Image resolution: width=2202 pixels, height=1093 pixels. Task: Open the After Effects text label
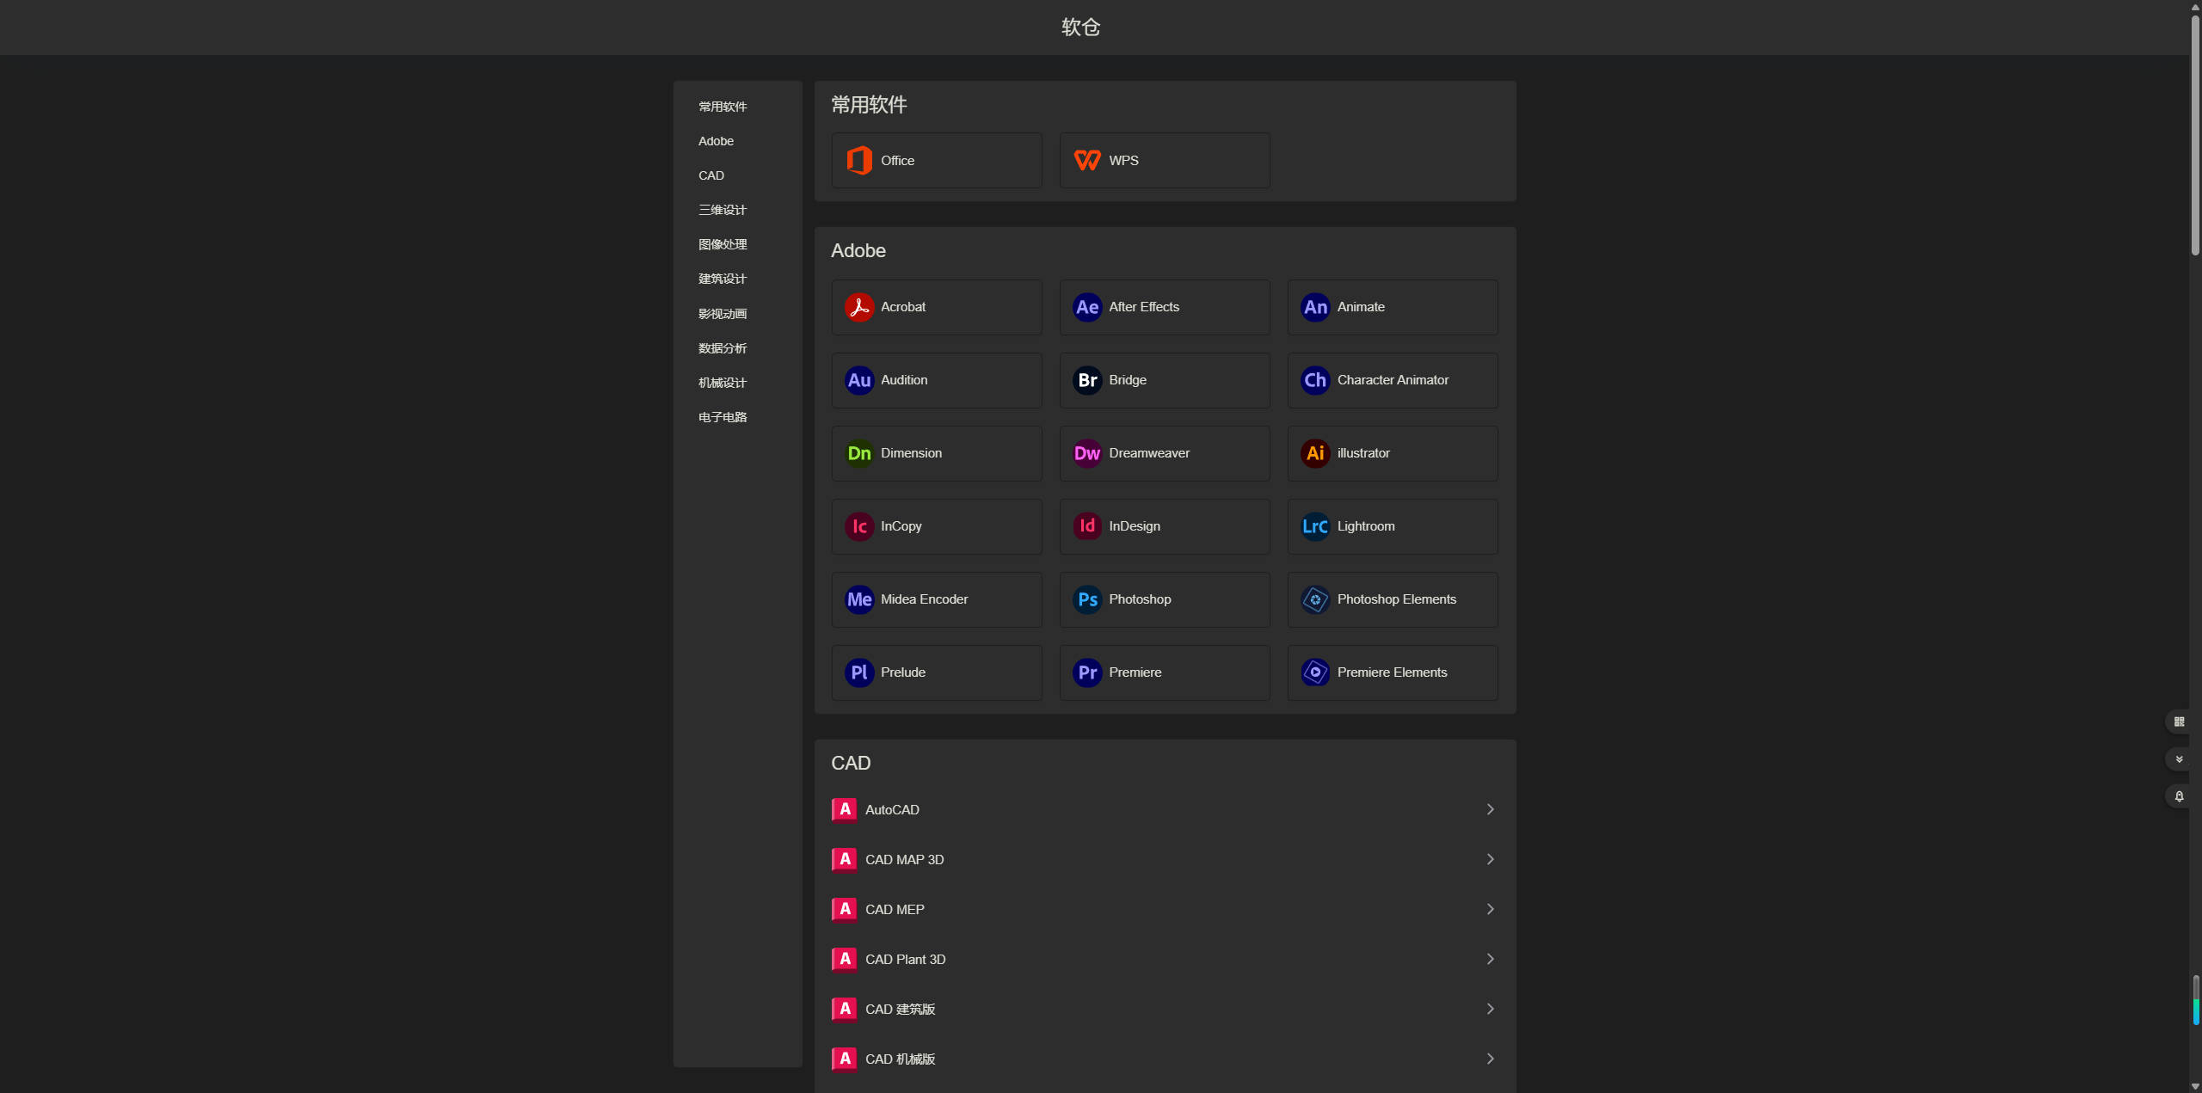click(1144, 307)
